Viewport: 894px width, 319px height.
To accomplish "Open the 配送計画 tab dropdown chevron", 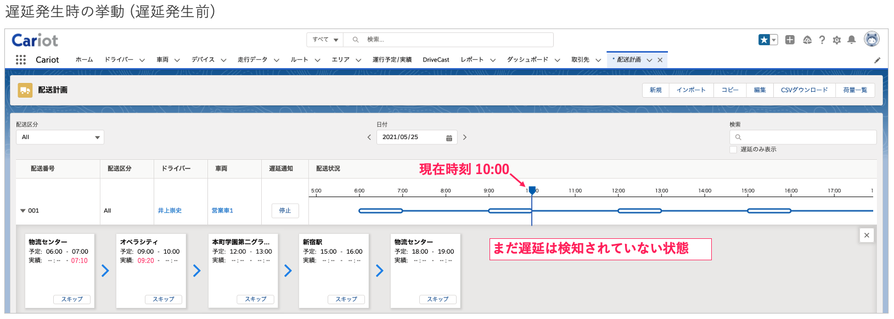I will coord(649,60).
